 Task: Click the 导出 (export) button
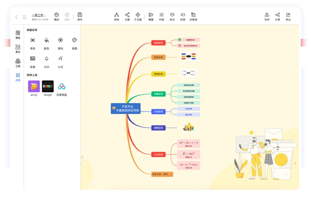pos(288,15)
